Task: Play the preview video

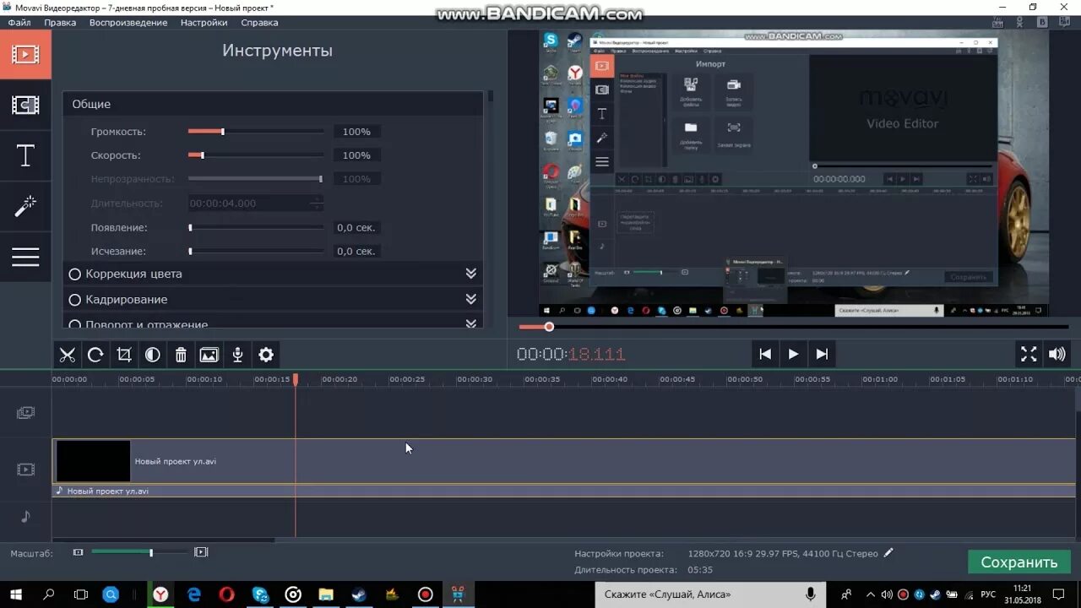Action: click(x=793, y=354)
